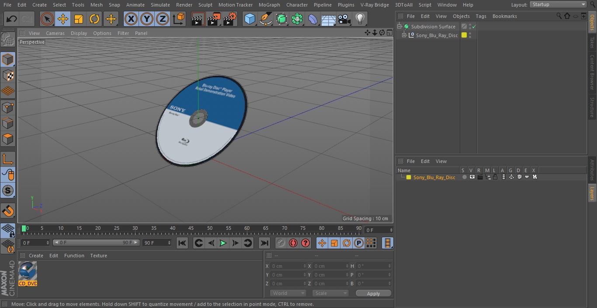This screenshot has height=308, width=597.
Task: Render the active view
Action: (x=198, y=19)
